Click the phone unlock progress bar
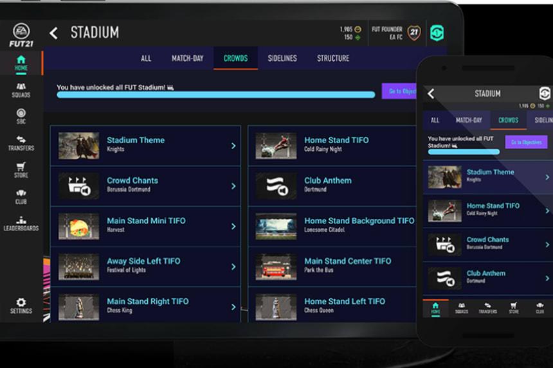The image size is (553, 368). (x=464, y=152)
